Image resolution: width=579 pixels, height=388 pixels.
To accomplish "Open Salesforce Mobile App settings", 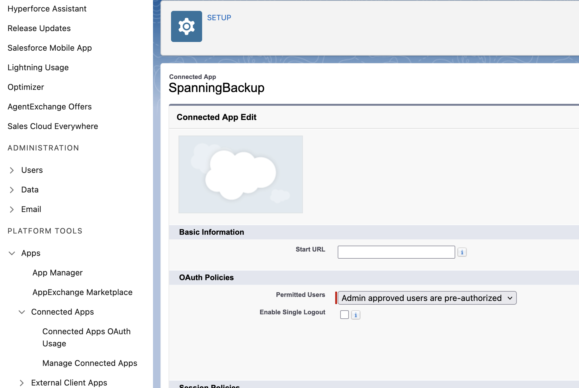I will [x=50, y=48].
